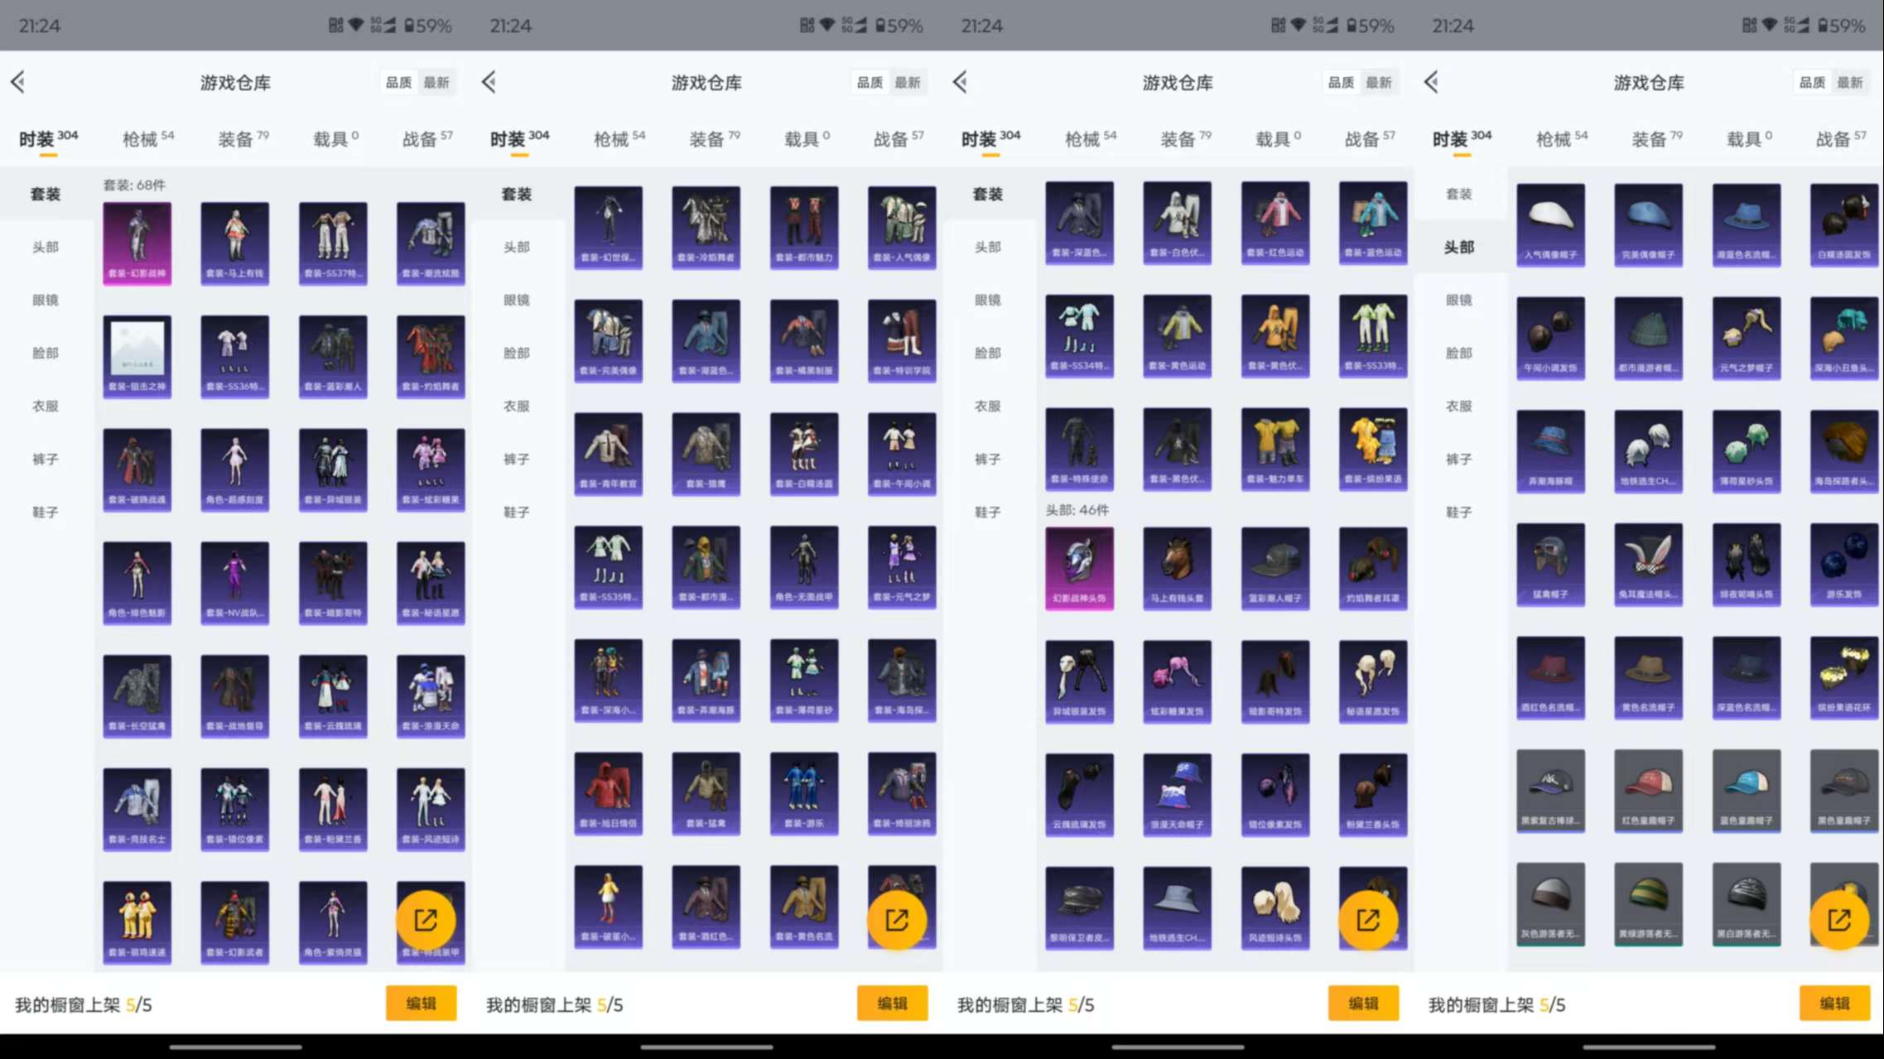Viewport: 1884px width, 1059px height.
Task: Open 枪械 54 tab in leftmost screen
Action: pyautogui.click(x=147, y=138)
